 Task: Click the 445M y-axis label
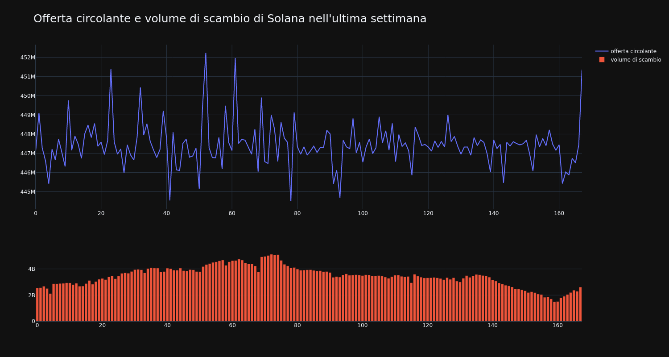point(27,192)
